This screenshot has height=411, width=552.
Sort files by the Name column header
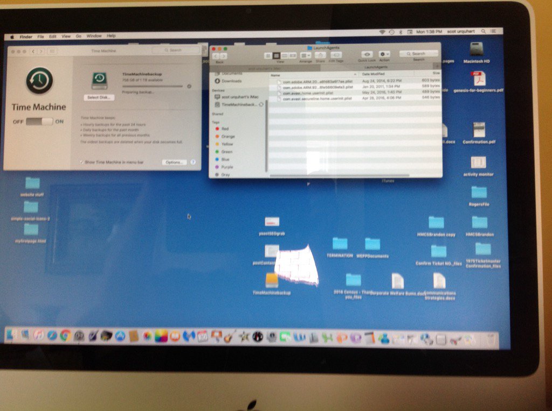(313, 75)
